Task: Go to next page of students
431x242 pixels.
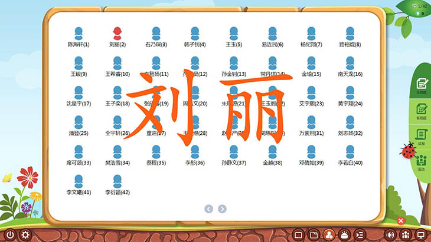Action: tap(222, 208)
